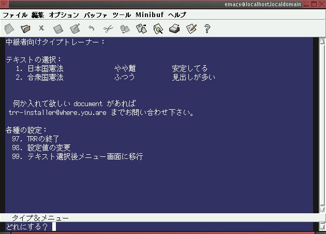Click the 何か入れて欲しい document があれば line

point(74,104)
